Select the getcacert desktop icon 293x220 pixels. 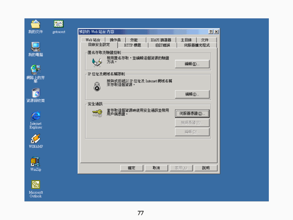point(59,25)
